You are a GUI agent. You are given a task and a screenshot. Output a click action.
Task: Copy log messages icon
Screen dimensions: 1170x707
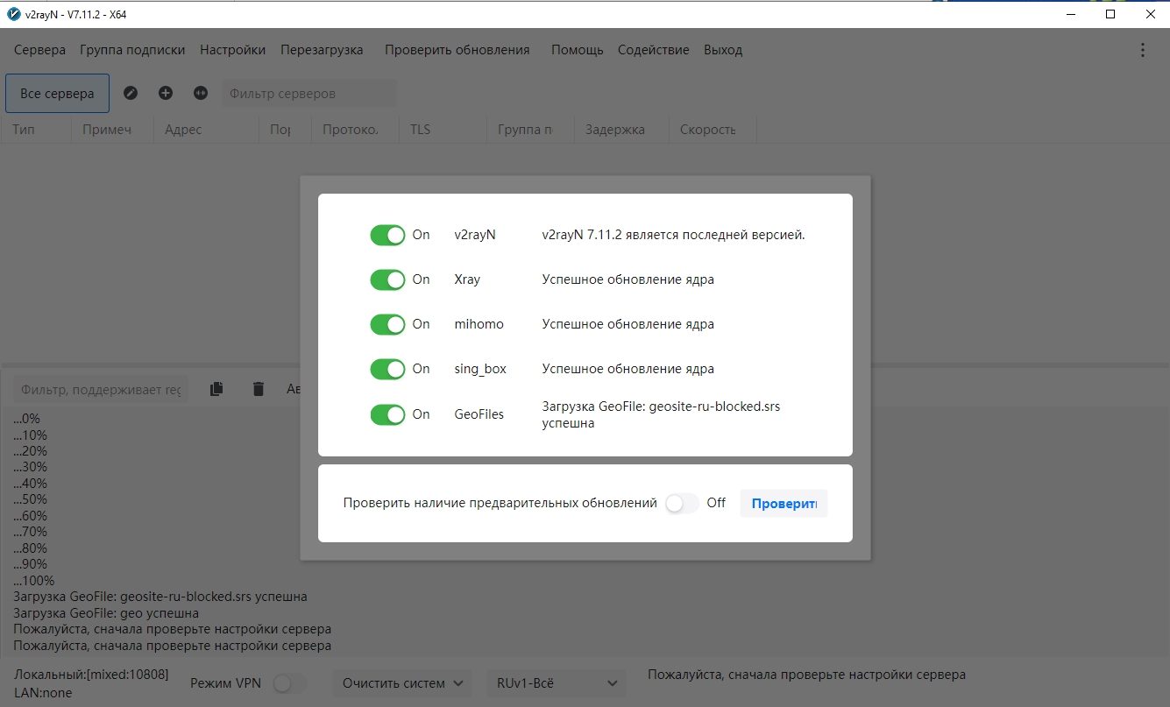click(x=216, y=389)
